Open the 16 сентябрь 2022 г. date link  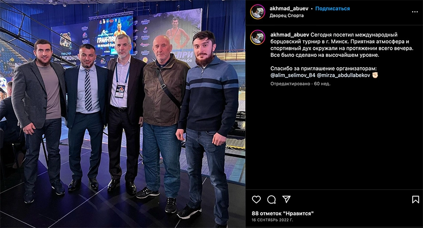pos(272,220)
